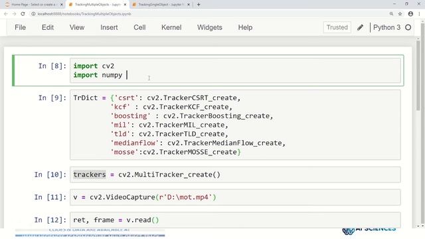Click the Python 3 kernel name
This screenshot has width=425, height=239.
(x=386, y=27)
